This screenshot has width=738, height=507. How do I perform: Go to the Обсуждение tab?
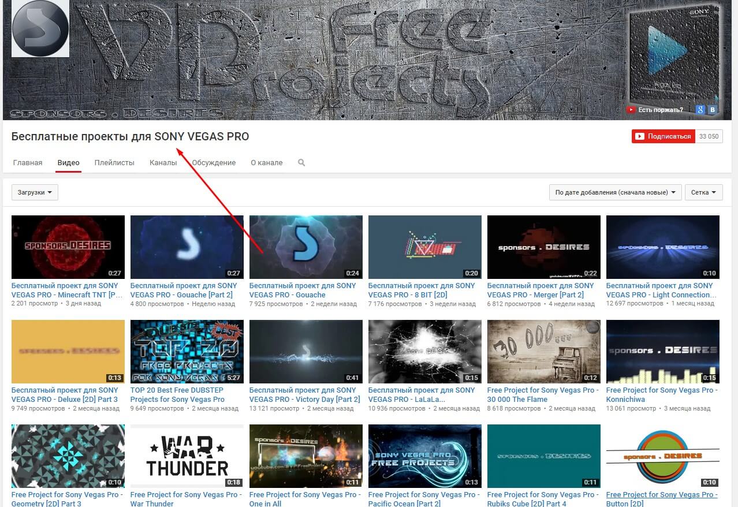[x=214, y=163]
